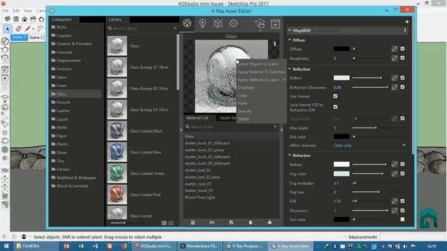Click the Diffuse texture map slot icon
The height and width of the screenshot is (251, 447).
click(394, 49)
